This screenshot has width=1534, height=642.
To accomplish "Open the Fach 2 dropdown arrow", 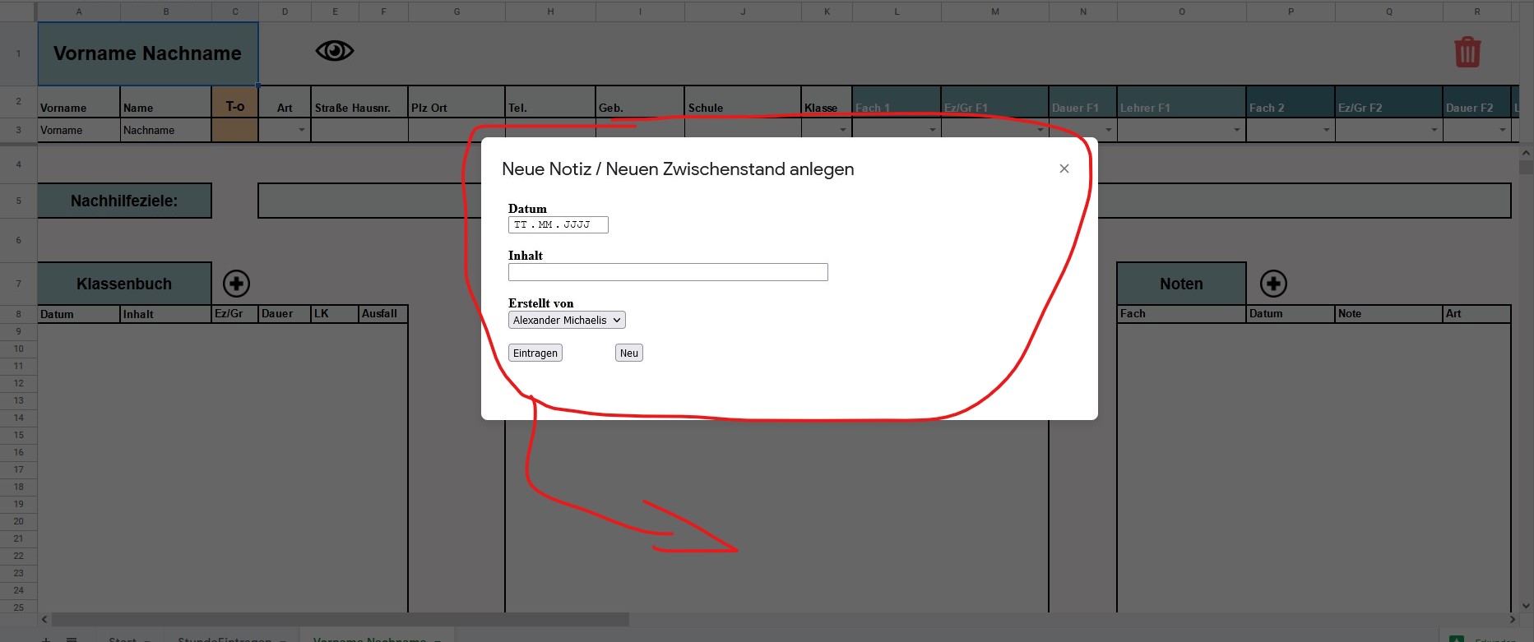I will (1326, 130).
